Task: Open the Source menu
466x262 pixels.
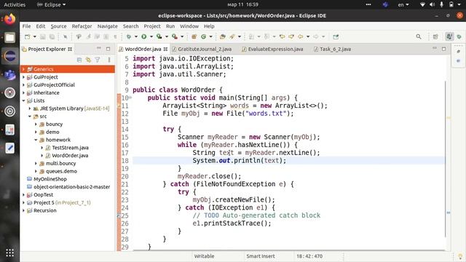Action: pos(58,26)
